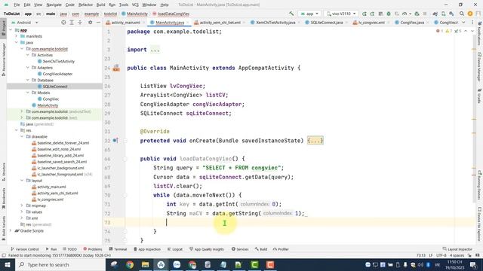Image resolution: width=483 pixels, height=271 pixels.
Task: Open the app run configuration dropdown
Action: 309,14
